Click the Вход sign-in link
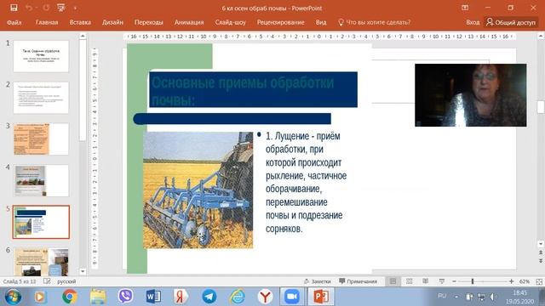Viewport: 545px width, 306px height. click(473, 22)
